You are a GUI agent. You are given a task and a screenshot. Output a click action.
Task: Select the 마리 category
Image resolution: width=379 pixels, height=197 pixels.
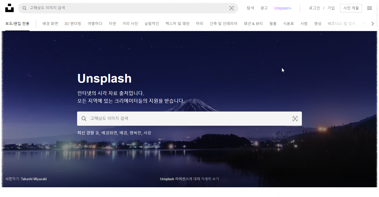click(200, 24)
